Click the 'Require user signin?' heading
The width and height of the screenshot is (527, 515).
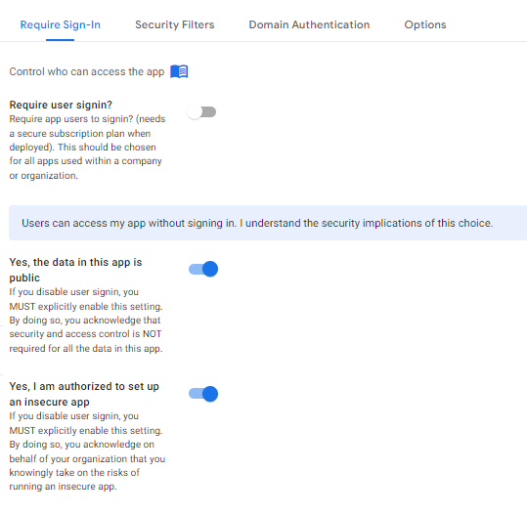[x=61, y=105]
